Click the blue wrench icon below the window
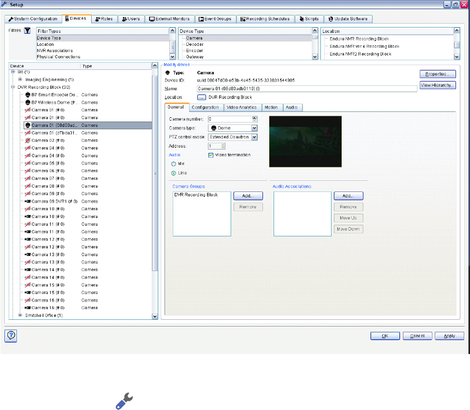Screen dimensions: 470x410 (124, 401)
